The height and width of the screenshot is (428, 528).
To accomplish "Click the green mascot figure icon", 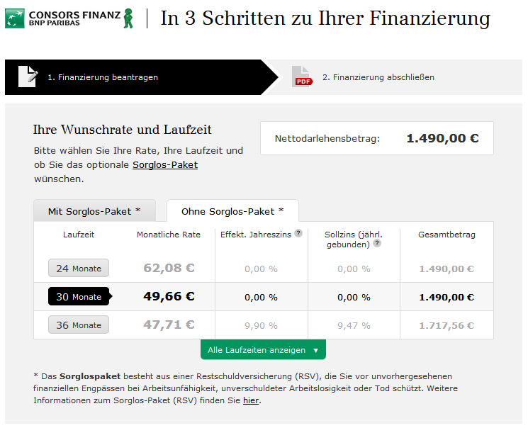I will pyautogui.click(x=128, y=18).
